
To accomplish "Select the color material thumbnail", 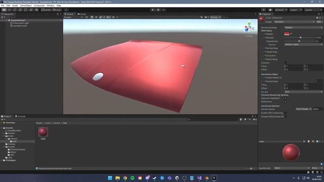I will tap(43, 132).
